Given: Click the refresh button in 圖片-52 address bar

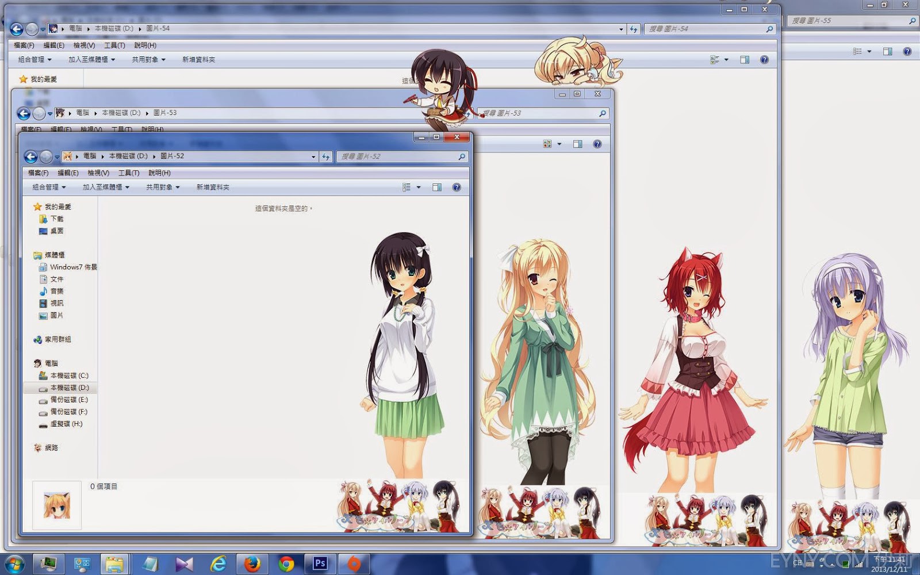Looking at the screenshot, I should coord(325,156).
